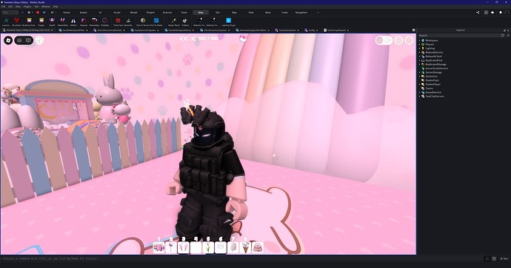Switch to the Model ribbon tab
Image resolution: width=511 pixels, height=268 pixels.
coord(133,13)
